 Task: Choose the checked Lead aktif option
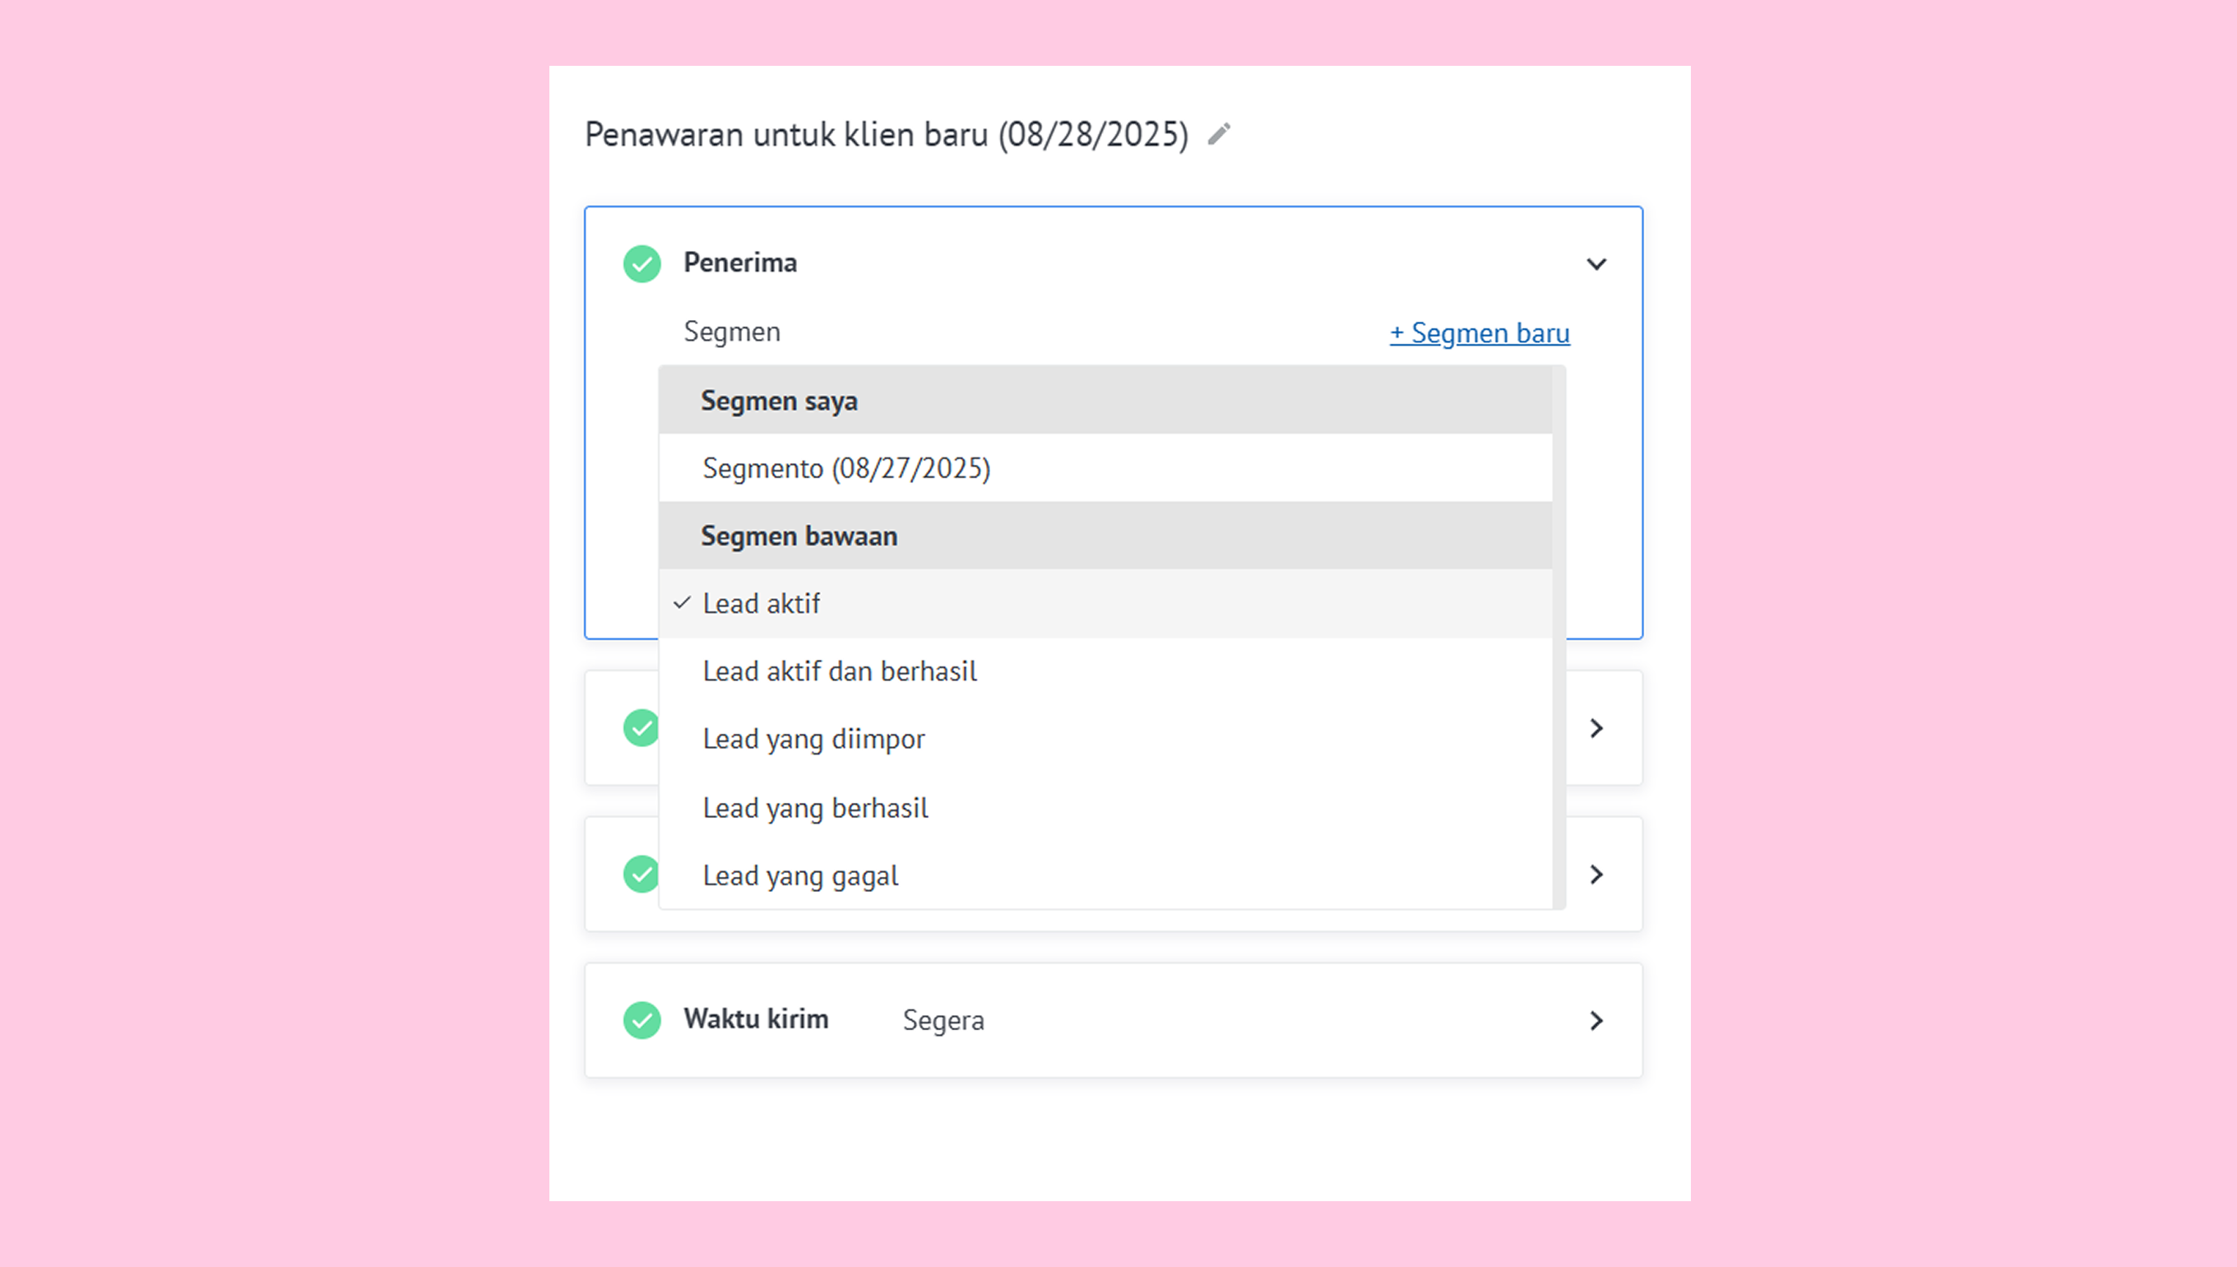(x=761, y=603)
